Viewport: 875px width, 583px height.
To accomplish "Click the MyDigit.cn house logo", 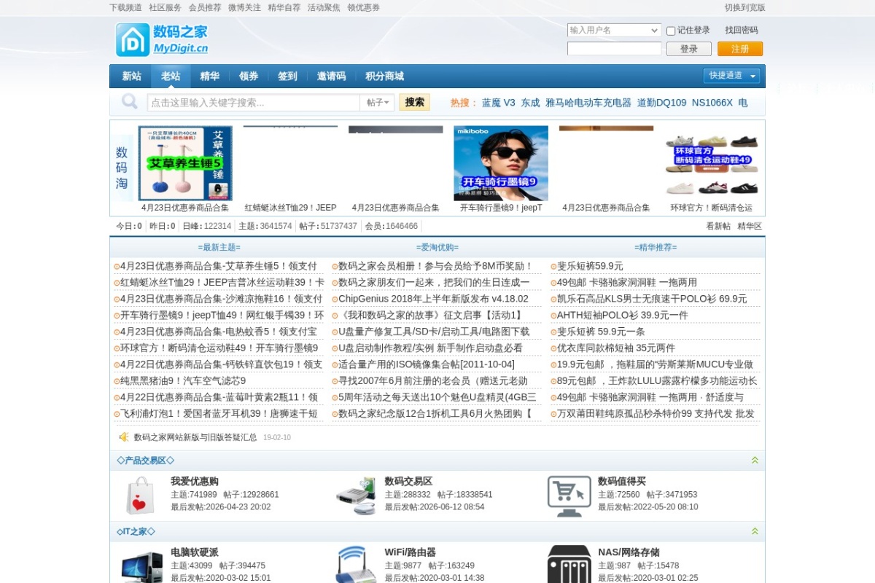I will pyautogui.click(x=162, y=39).
